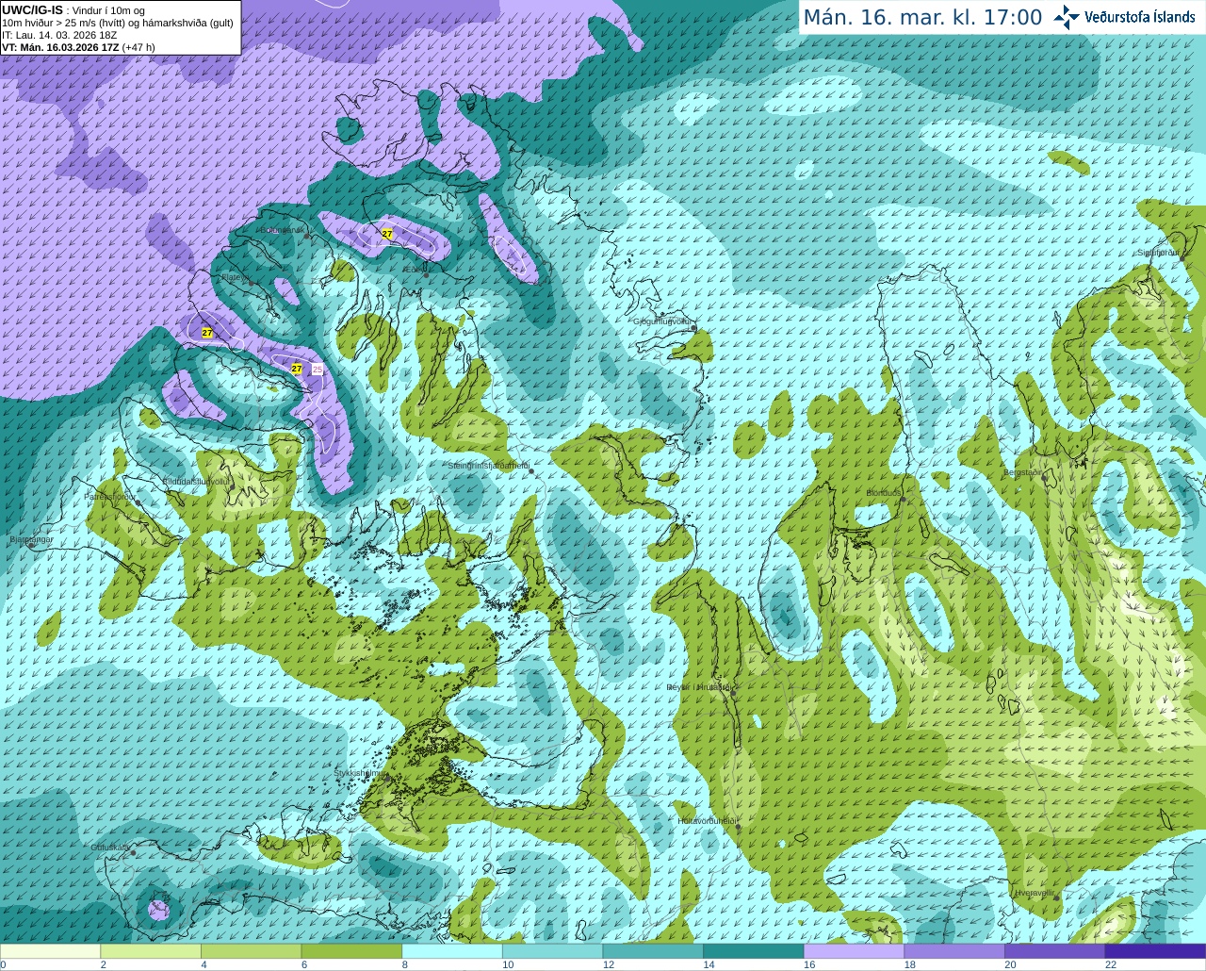1206x971 pixels.
Task: Click the yellow 27 gust marker west of Flateyri
Action: point(207,333)
